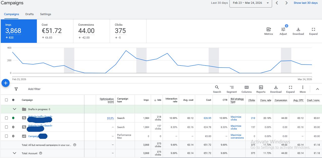Tick the select-all checkbox in the table header
This screenshot has width=322, height=158.
click(7, 100)
